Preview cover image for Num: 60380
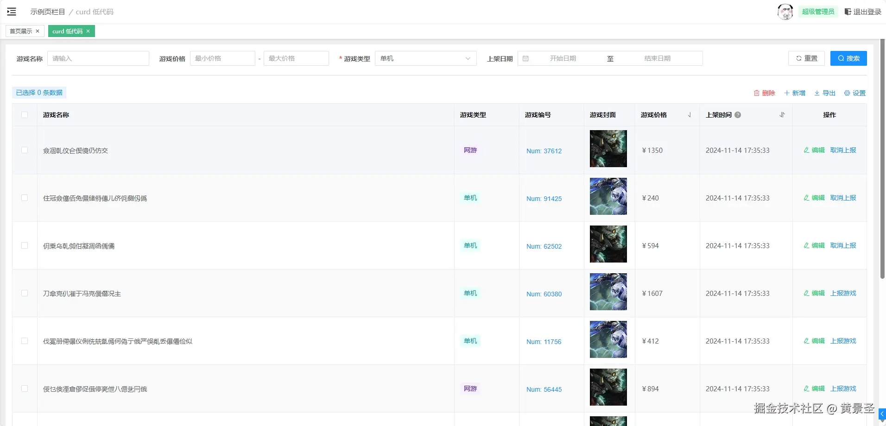The image size is (886, 426). (x=608, y=292)
